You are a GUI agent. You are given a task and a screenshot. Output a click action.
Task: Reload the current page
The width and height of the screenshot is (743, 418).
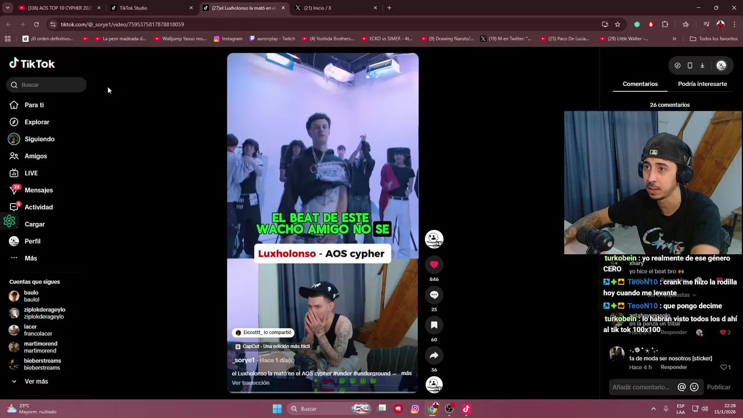point(36,24)
